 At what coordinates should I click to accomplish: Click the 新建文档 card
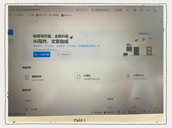[47, 78]
